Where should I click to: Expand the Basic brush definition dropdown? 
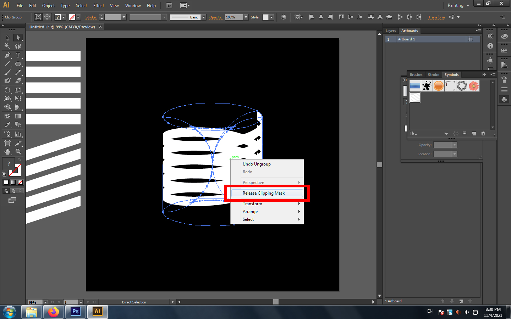[204, 17]
